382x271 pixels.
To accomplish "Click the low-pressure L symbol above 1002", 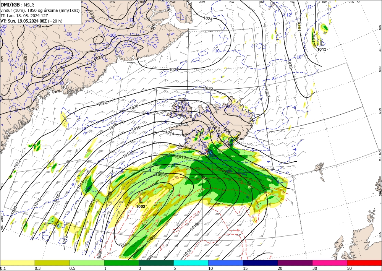I will click(x=141, y=200).
